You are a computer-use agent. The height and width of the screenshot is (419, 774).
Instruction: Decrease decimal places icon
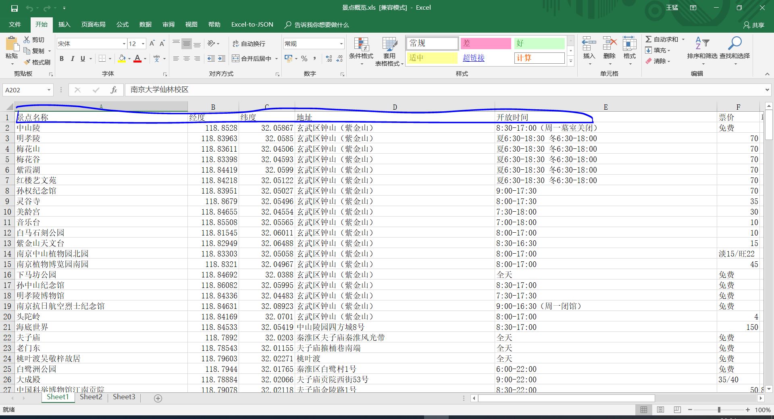339,59
